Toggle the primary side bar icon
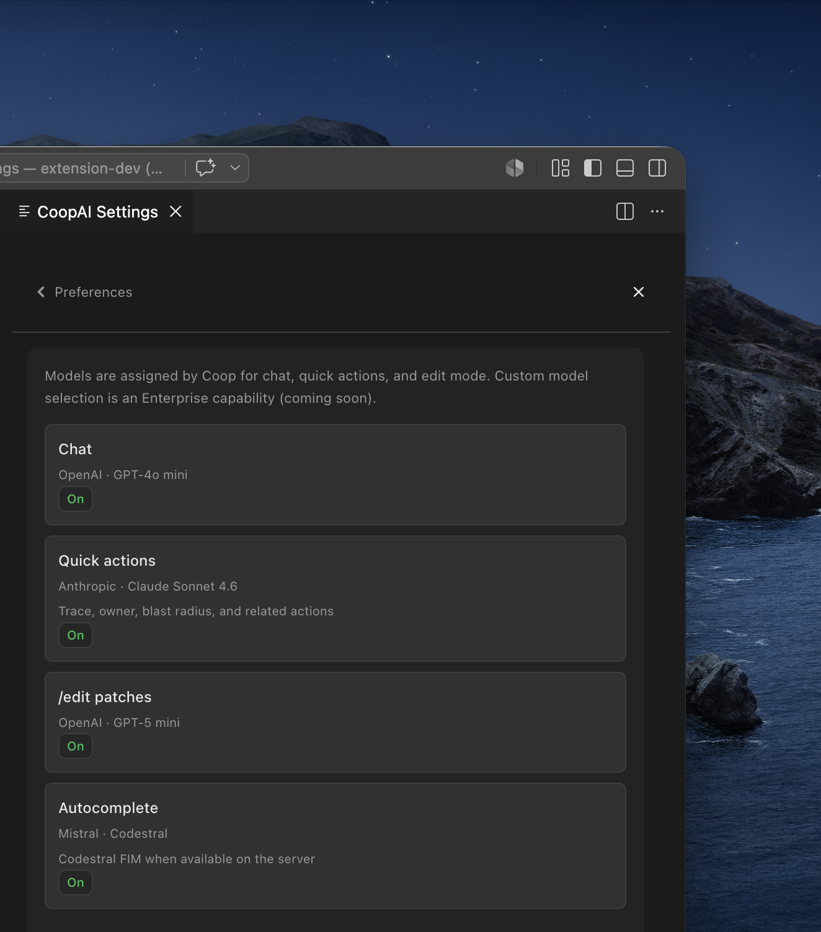Viewport: 821px width, 932px height. 593,168
